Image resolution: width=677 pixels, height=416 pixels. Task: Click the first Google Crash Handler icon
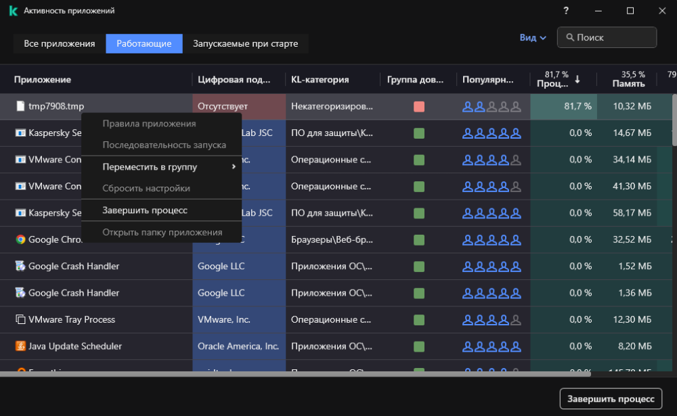(x=20, y=267)
